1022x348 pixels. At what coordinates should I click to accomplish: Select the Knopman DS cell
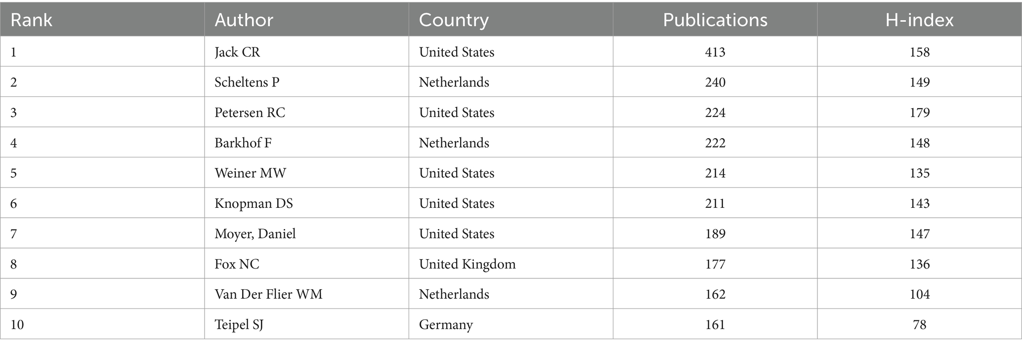(254, 203)
